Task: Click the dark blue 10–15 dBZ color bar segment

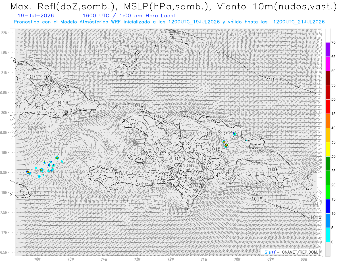Action: coord(328,206)
